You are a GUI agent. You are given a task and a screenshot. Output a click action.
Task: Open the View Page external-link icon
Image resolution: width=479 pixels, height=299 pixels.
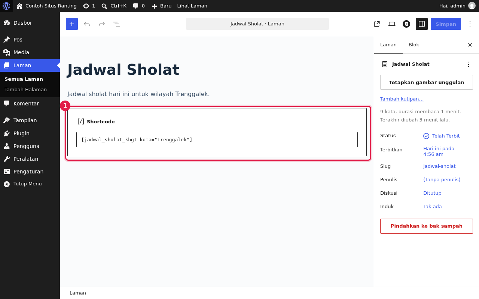coord(377,24)
